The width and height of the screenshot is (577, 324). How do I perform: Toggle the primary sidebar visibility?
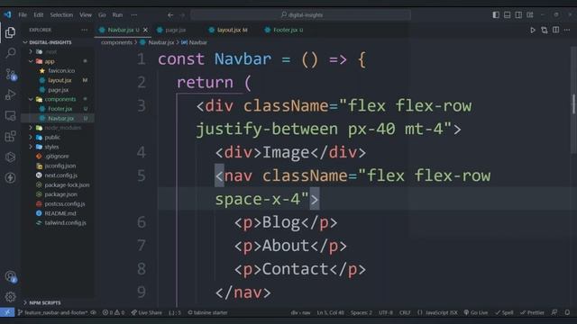point(496,14)
